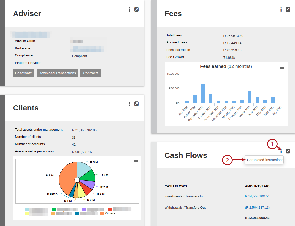
Task: Open the Adviser card three-dot menu
Action: (129, 9)
